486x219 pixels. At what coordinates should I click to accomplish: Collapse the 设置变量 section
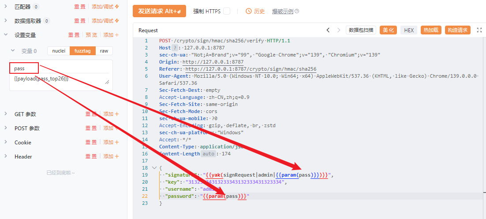[6, 35]
